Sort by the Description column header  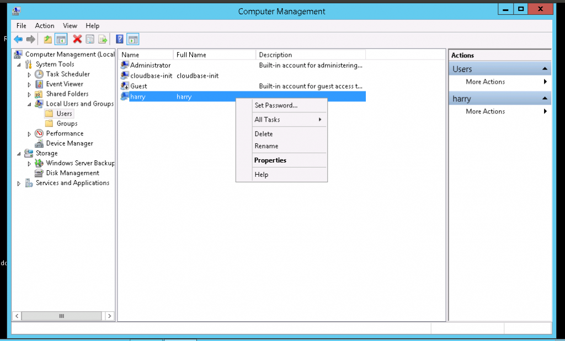[311, 55]
